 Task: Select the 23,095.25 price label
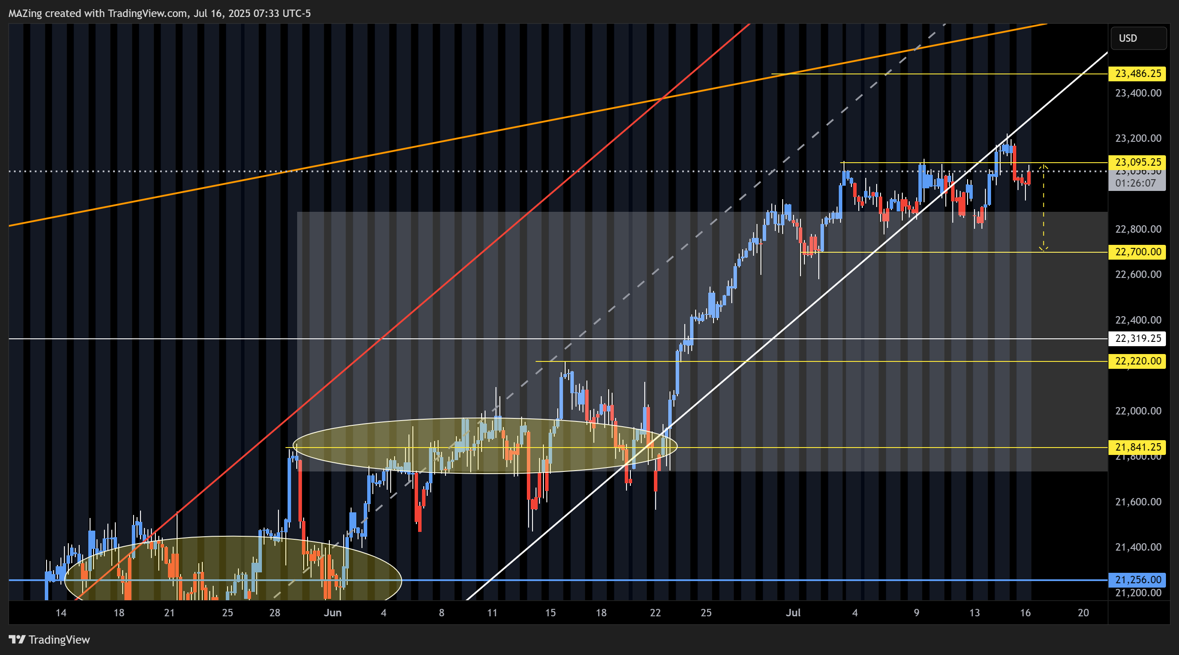pos(1137,162)
